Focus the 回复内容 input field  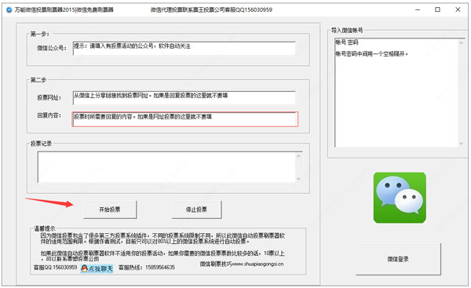tap(184, 119)
